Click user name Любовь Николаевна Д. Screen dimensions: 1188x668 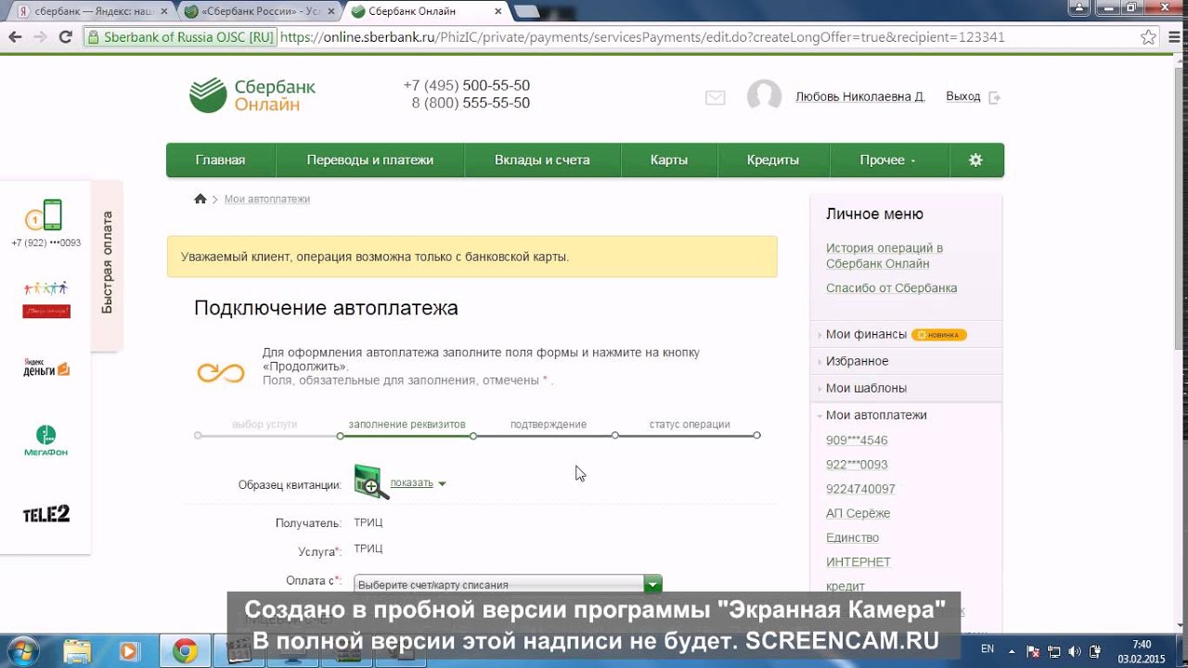[x=860, y=96]
